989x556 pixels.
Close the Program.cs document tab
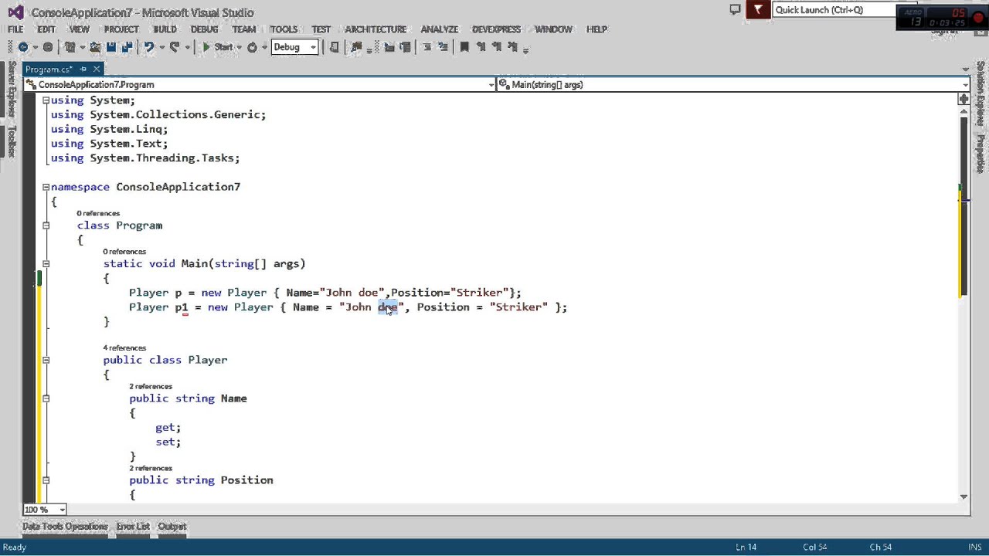97,69
